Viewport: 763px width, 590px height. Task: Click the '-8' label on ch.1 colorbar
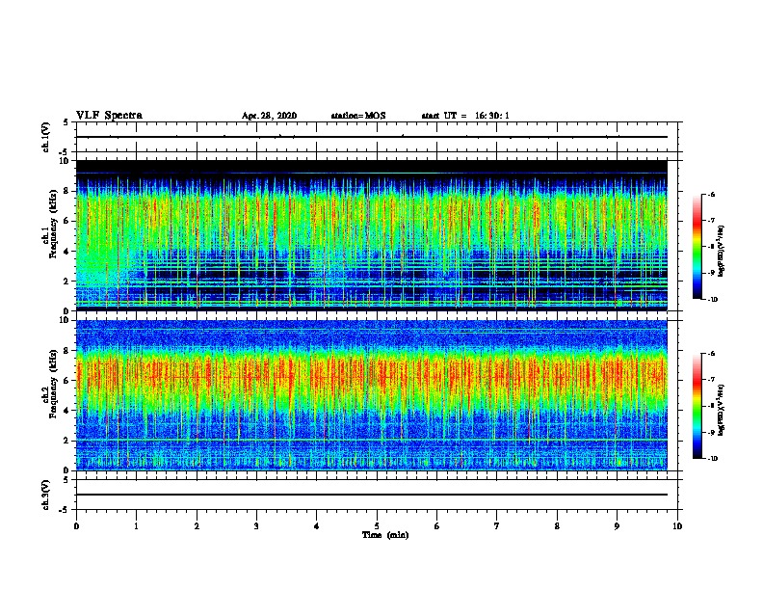[x=711, y=247]
